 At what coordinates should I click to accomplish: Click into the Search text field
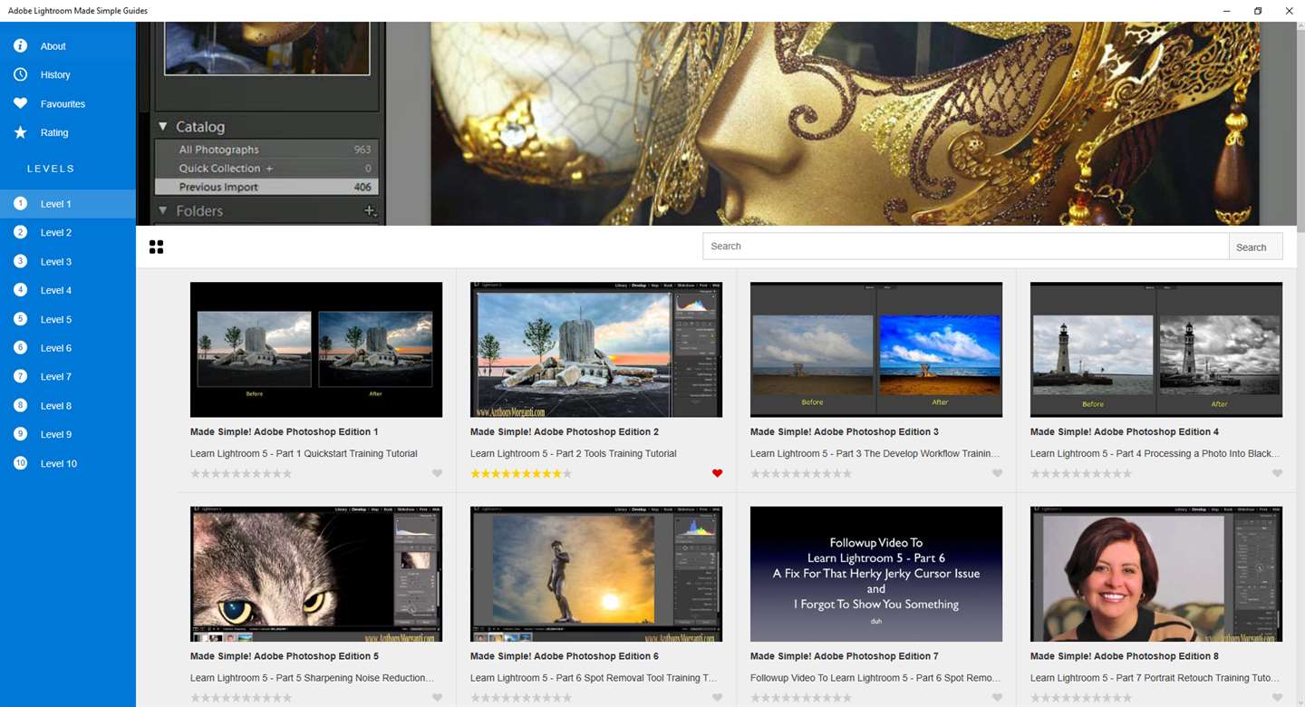tap(965, 247)
